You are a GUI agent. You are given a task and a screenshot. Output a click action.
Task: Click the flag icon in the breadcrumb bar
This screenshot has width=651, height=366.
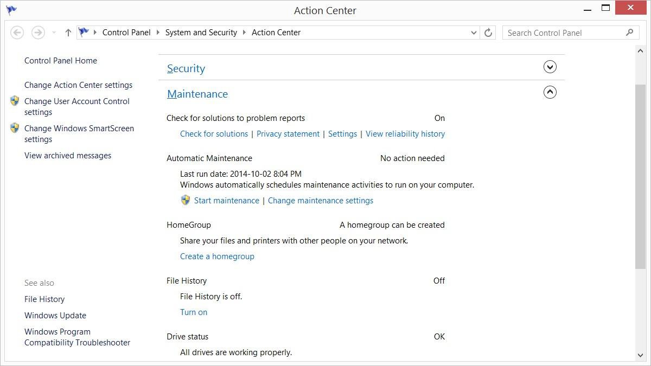click(84, 33)
